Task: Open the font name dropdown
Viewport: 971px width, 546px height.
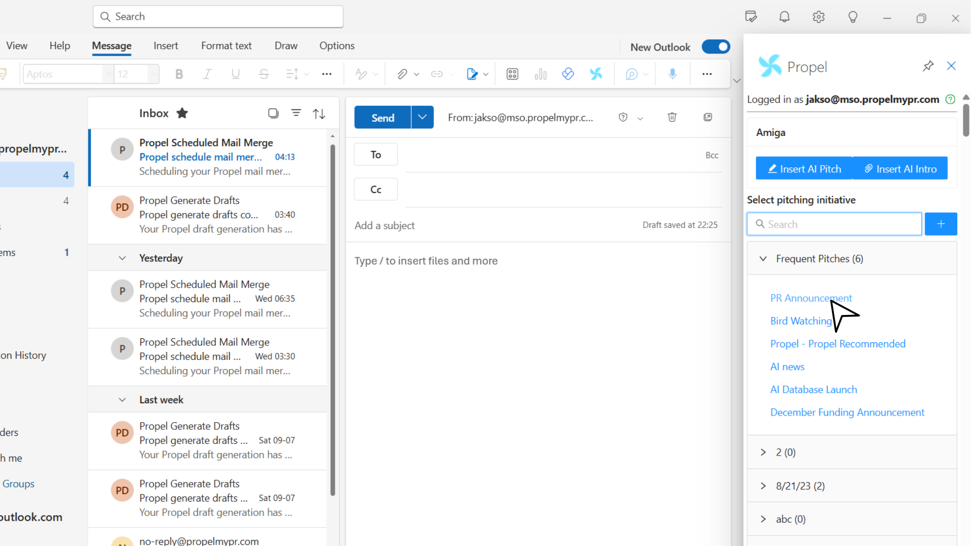Action: 108,74
